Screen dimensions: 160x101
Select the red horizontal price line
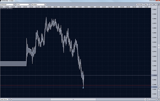click(x=76, y=85)
